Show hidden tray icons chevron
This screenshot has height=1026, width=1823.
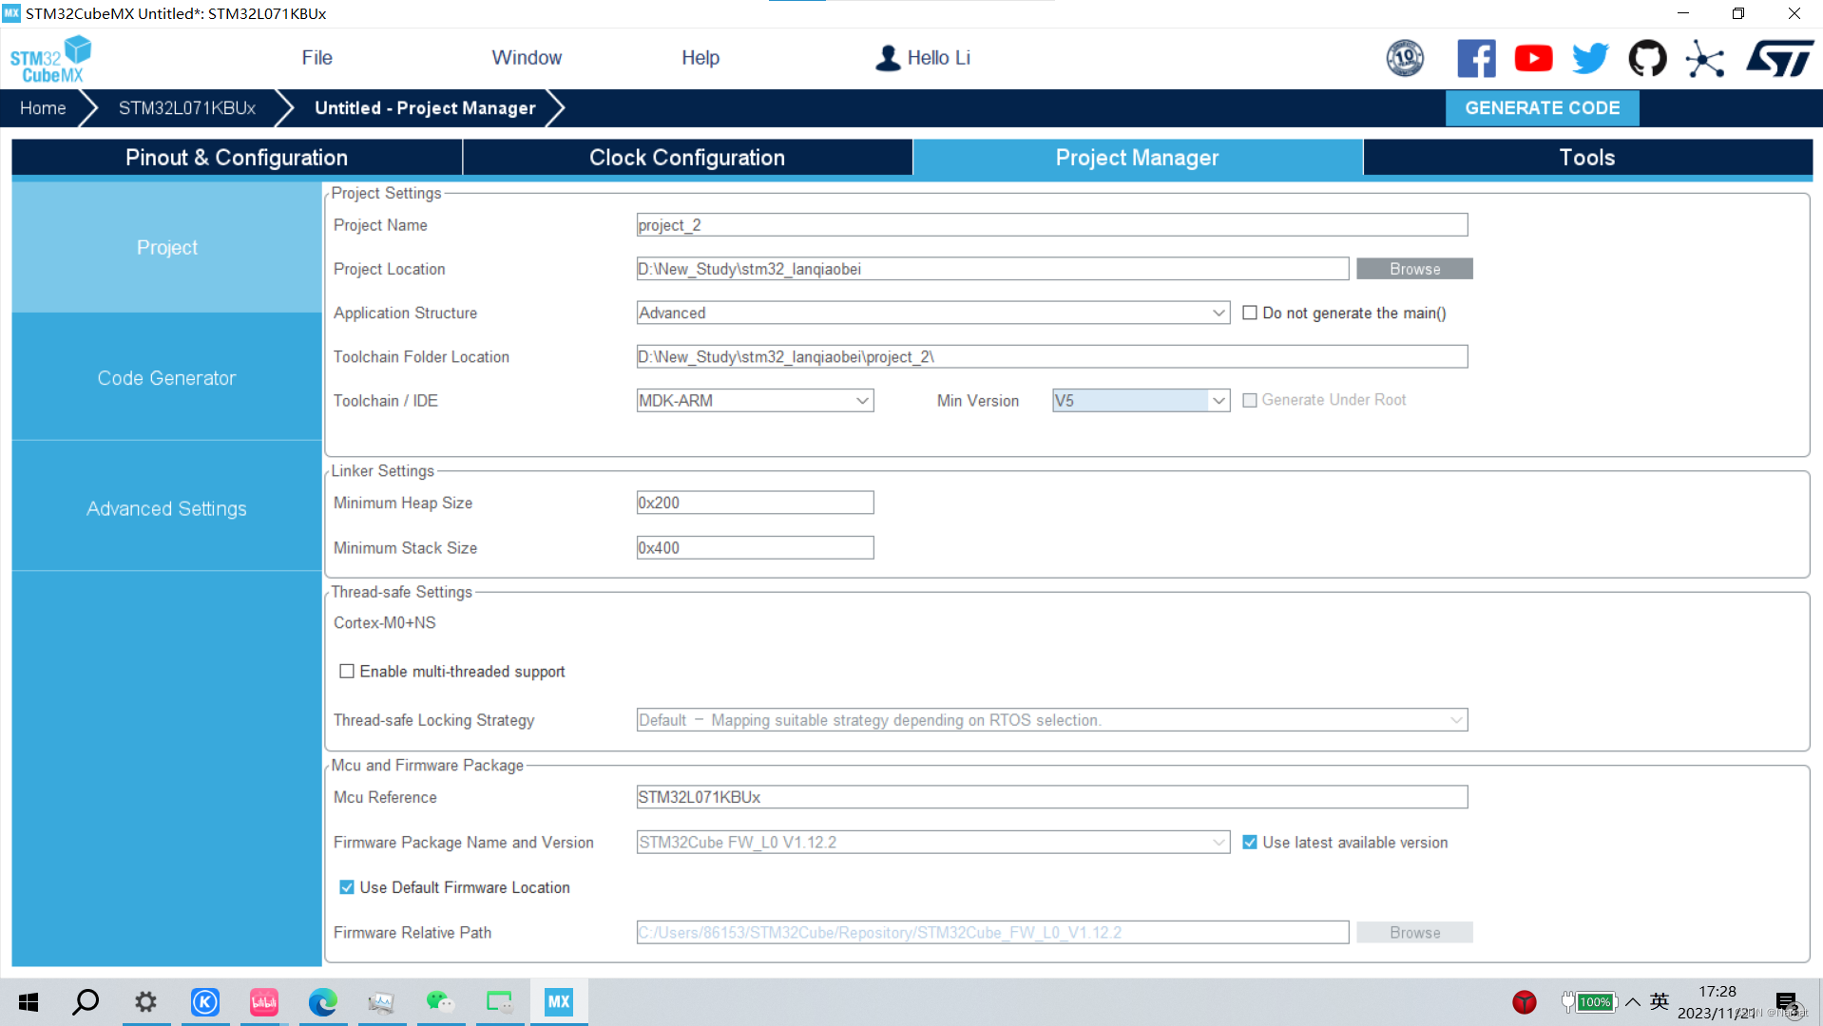click(x=1633, y=1002)
